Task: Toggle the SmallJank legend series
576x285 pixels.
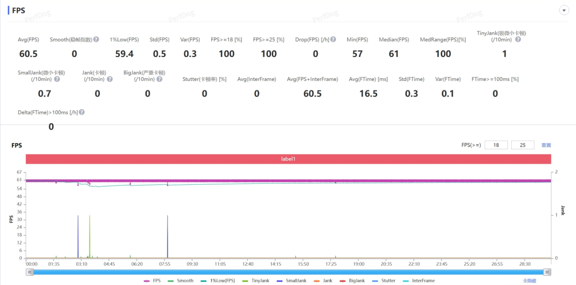Action: point(292,281)
